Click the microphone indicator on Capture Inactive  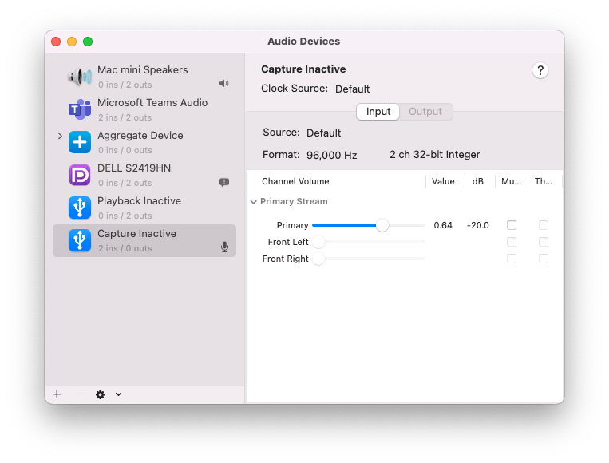click(224, 247)
